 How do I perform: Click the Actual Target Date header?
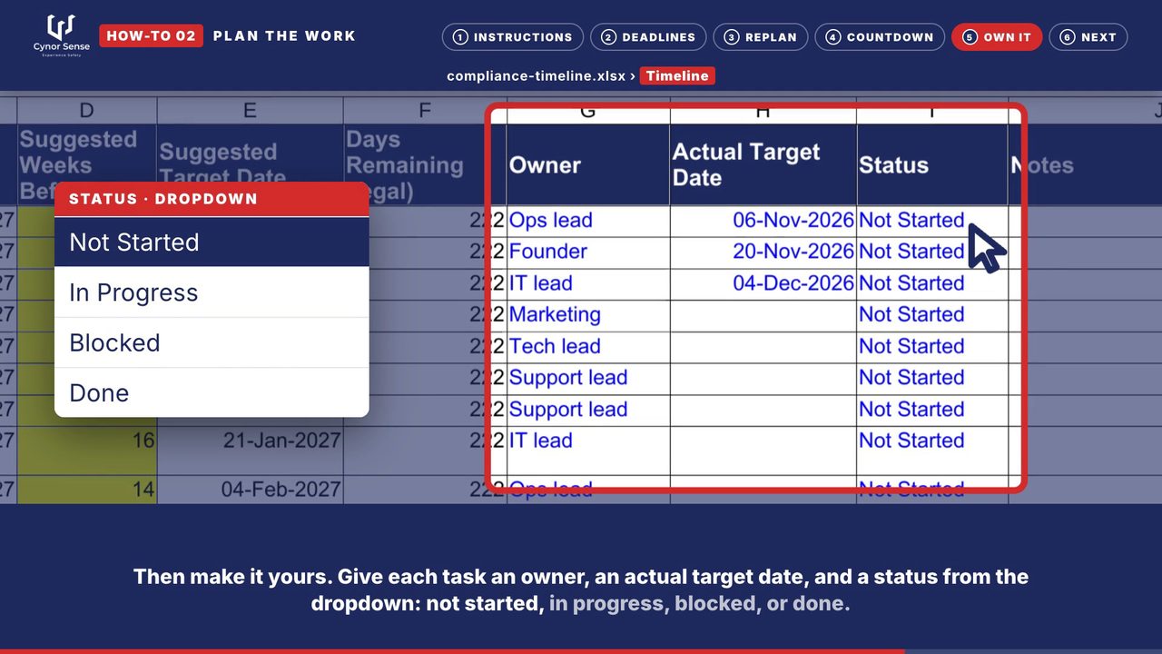point(763,164)
